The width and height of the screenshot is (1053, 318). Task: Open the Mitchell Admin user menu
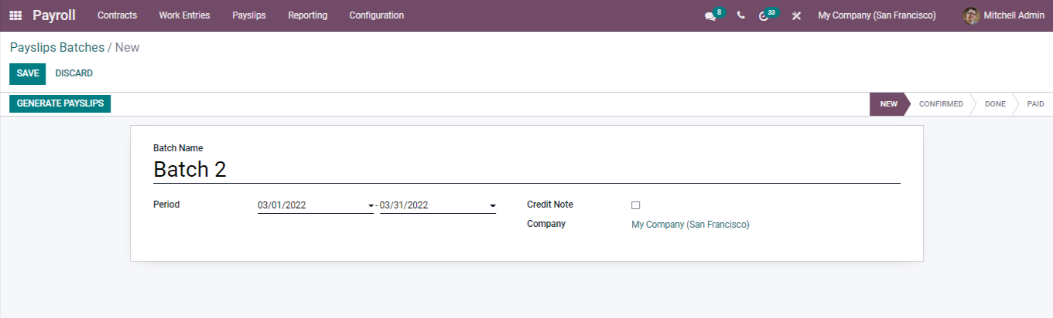[1003, 15]
